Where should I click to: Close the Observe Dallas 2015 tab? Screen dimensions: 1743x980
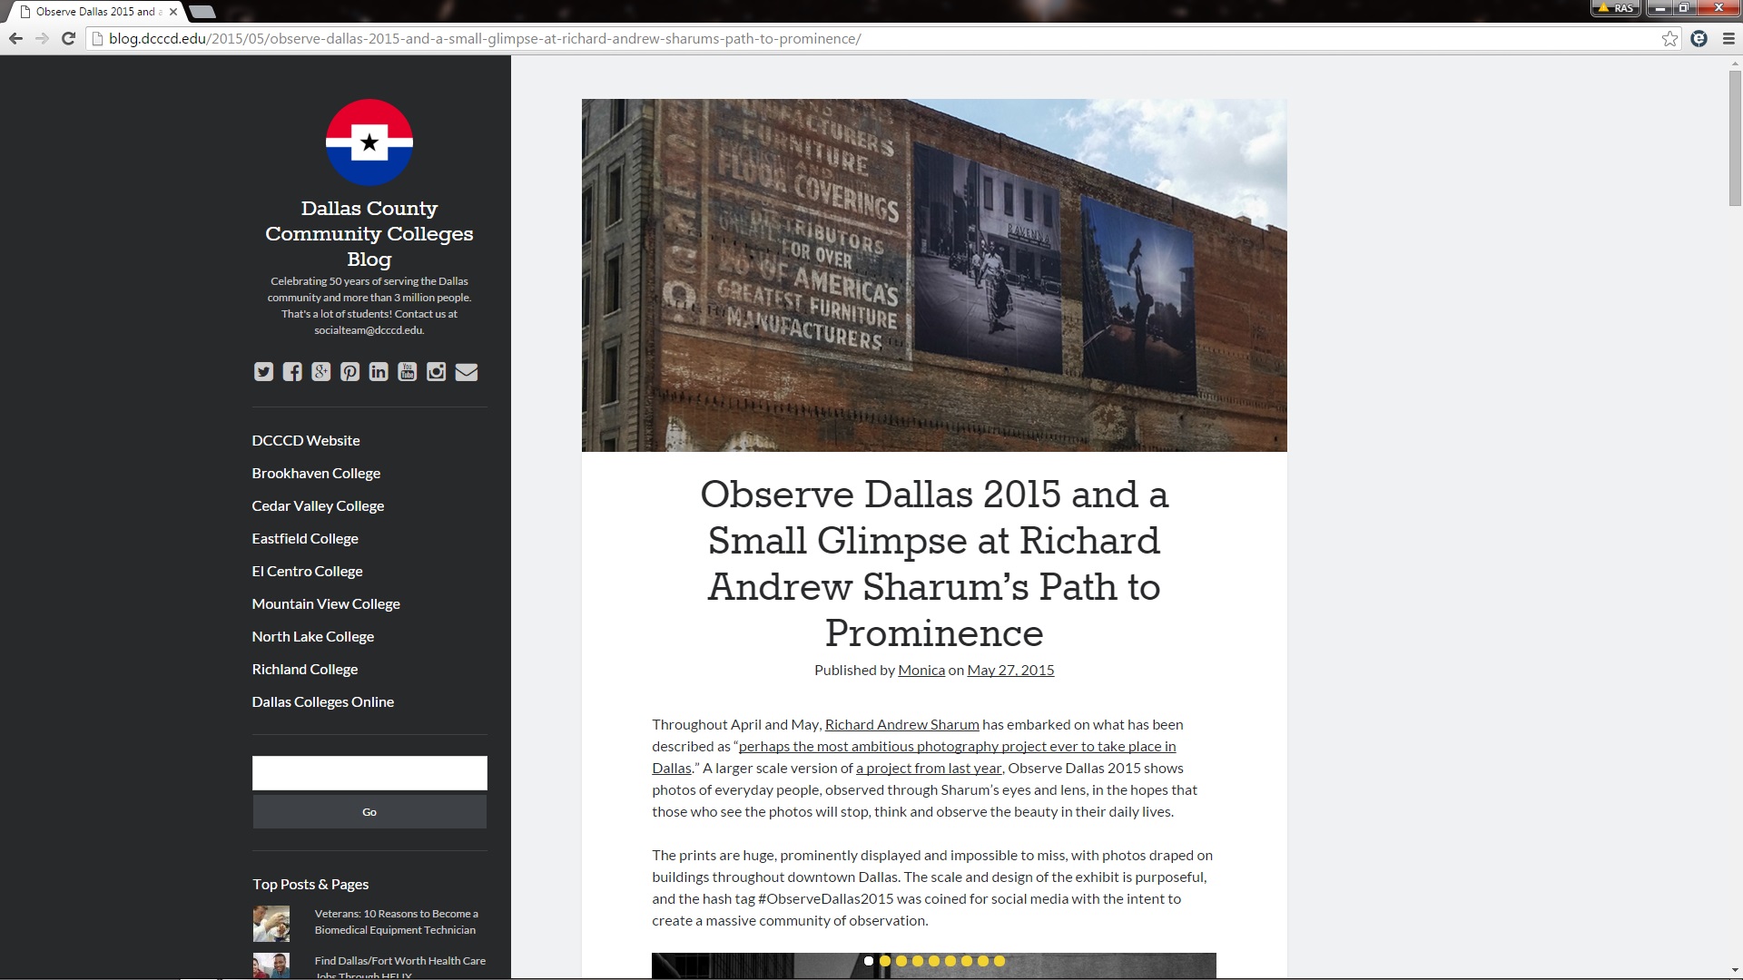coord(173,12)
